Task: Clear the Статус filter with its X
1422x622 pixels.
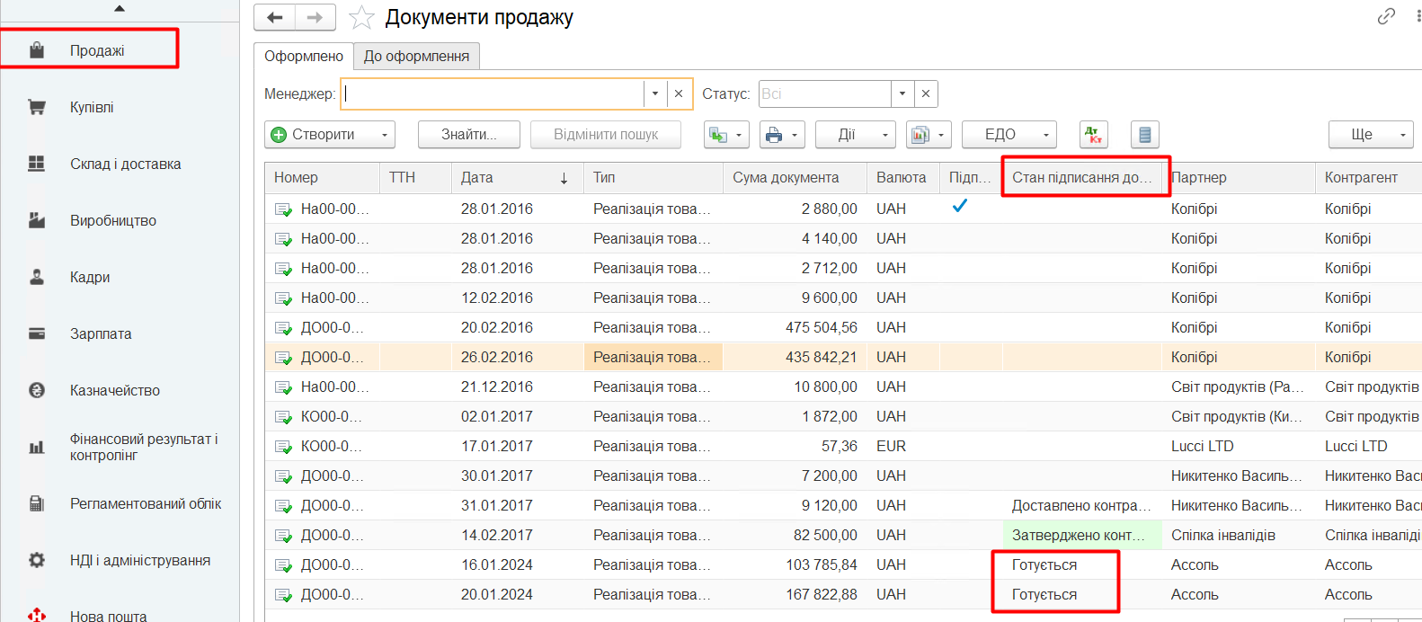Action: [x=926, y=93]
